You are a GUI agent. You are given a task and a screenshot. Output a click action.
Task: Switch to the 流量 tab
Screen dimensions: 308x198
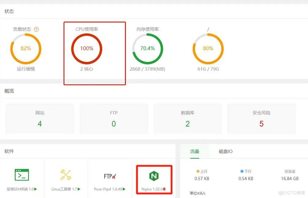coord(195,151)
